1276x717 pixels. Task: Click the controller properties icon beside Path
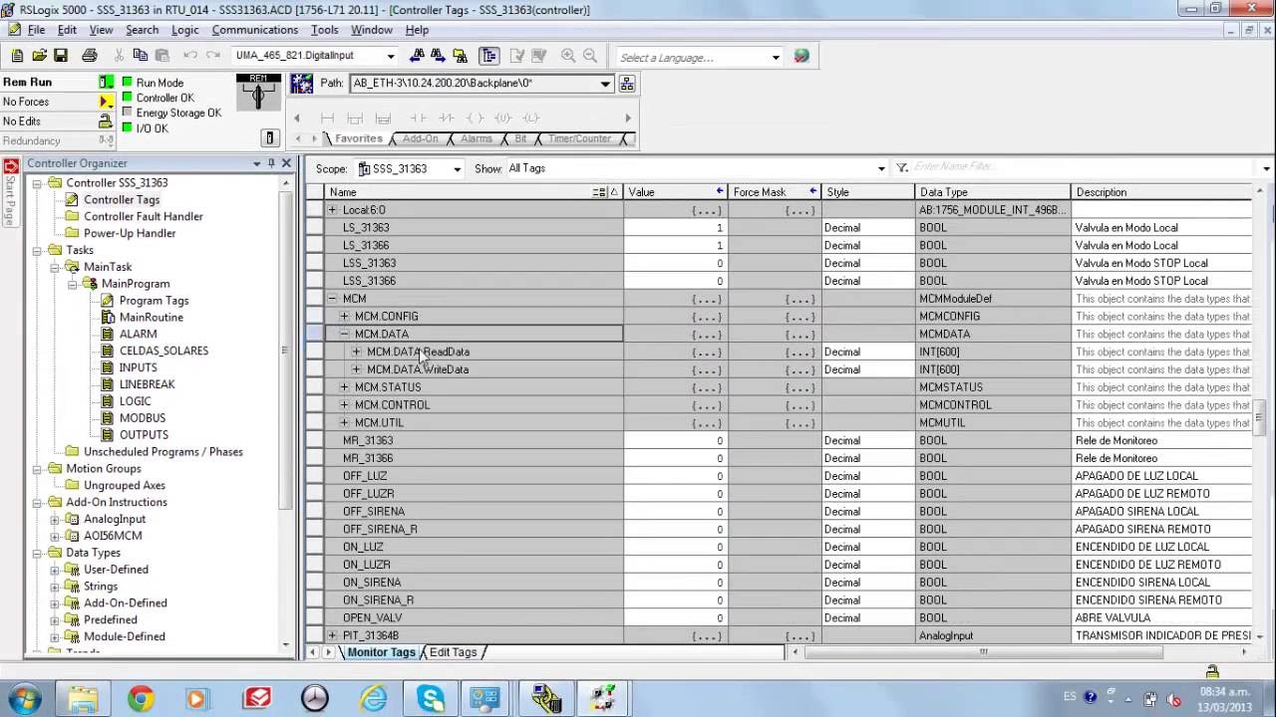pyautogui.click(x=627, y=84)
